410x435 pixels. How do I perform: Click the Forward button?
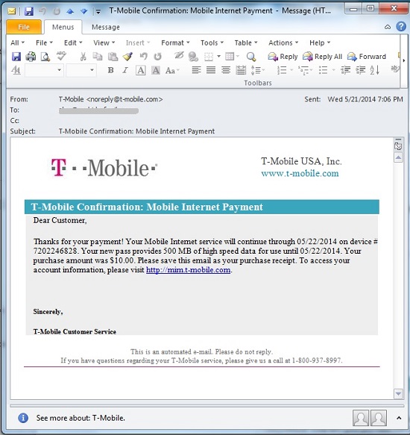point(367,57)
